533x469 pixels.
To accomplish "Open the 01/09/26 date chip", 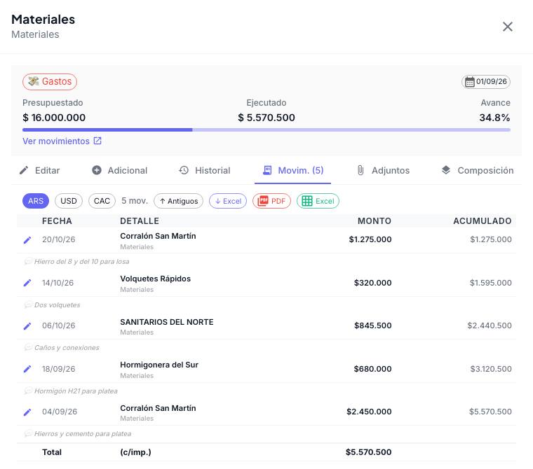I will click(486, 82).
